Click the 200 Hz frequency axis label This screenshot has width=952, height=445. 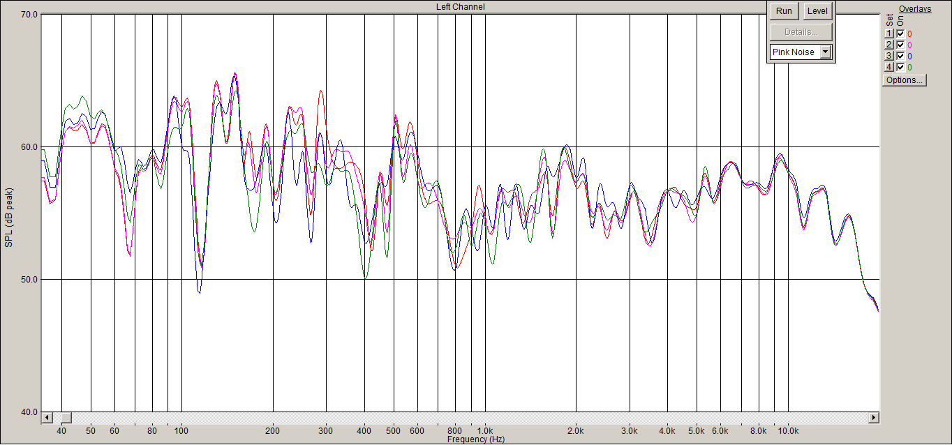[273, 431]
